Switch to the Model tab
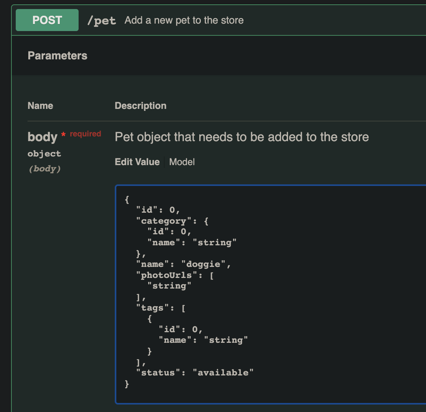This screenshot has width=426, height=412. pos(182,162)
